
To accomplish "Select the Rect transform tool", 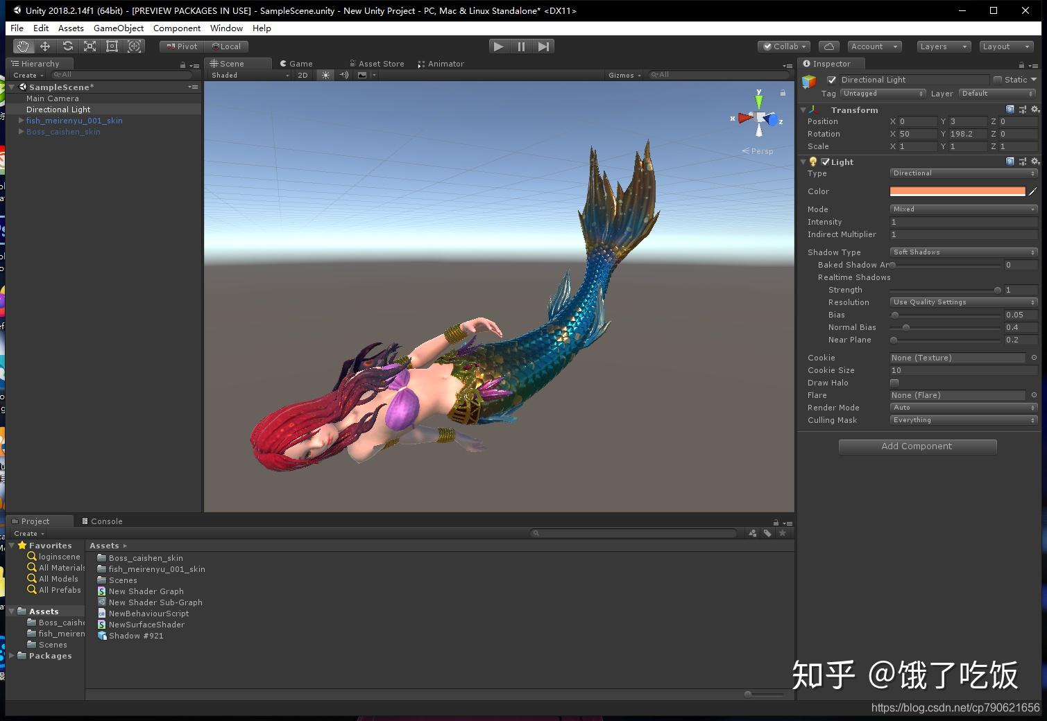I will 112,46.
